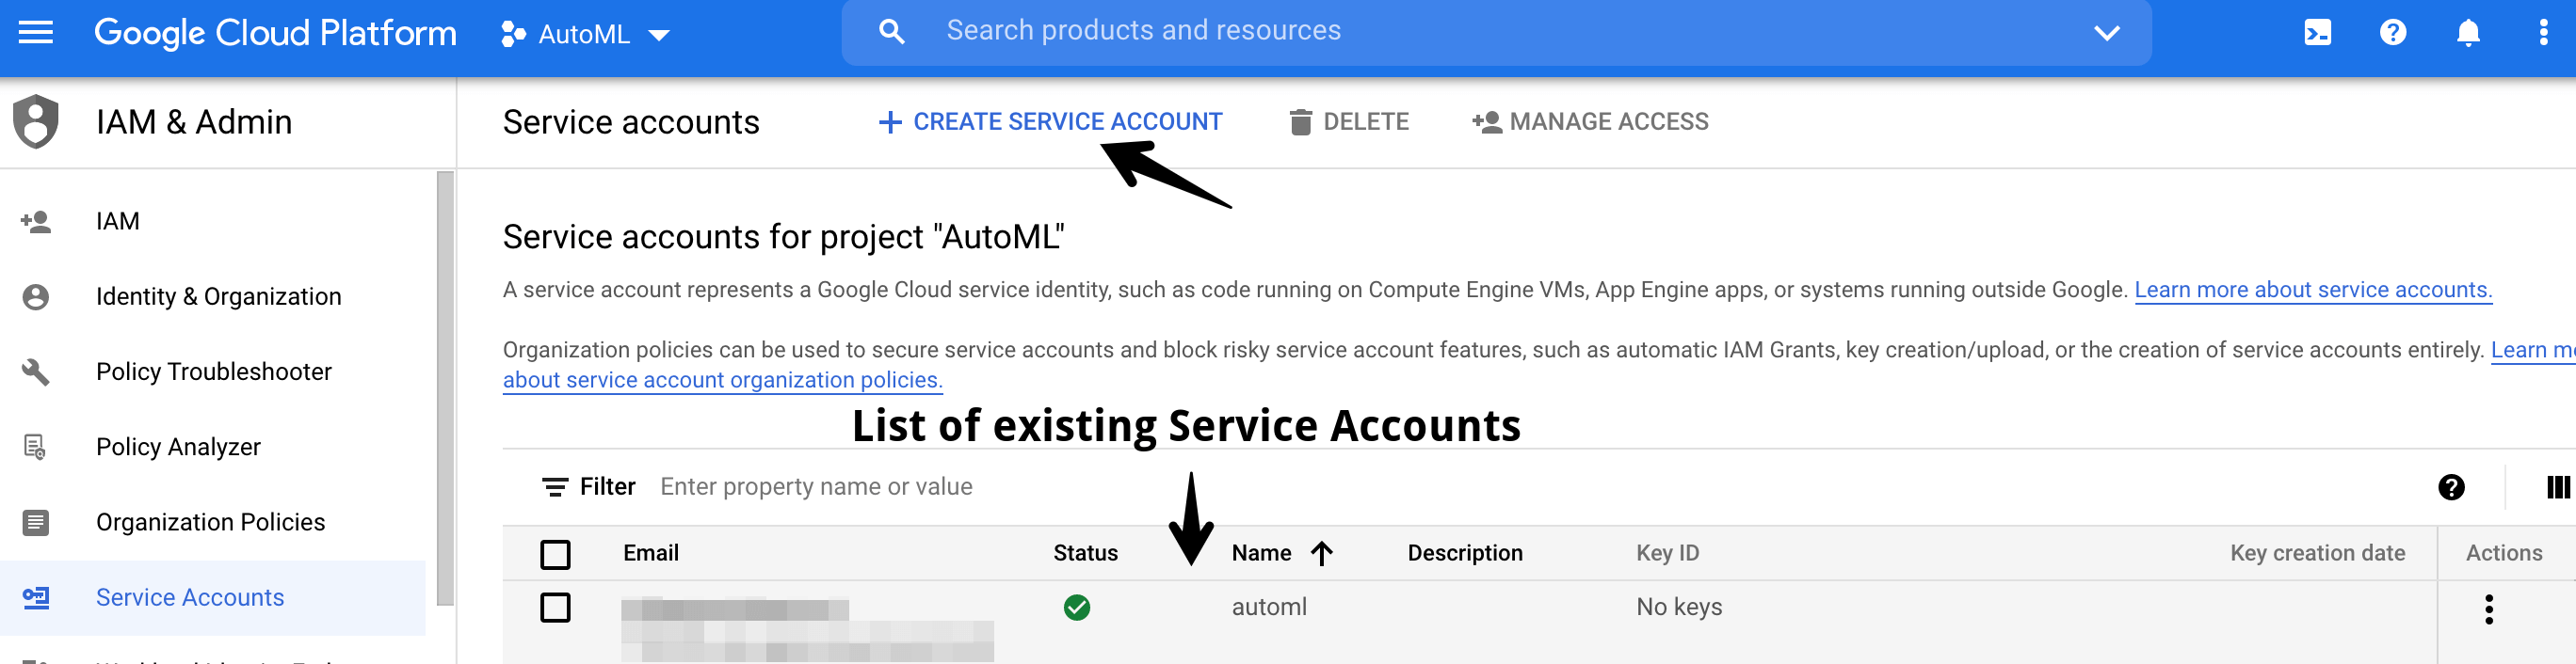Click the Key ID column header
This screenshot has width=2576, height=664.
pyautogui.click(x=1667, y=553)
